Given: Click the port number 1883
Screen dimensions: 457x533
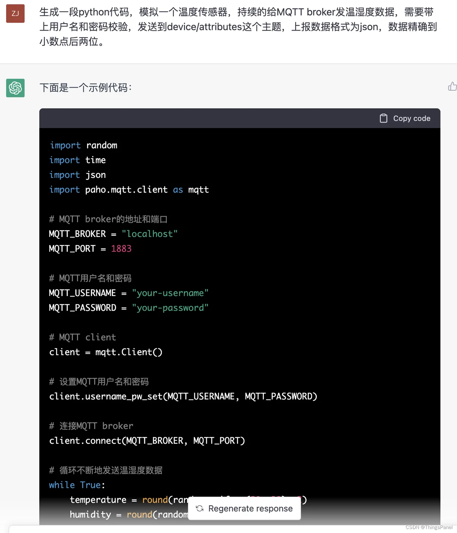Looking at the screenshot, I should point(121,249).
